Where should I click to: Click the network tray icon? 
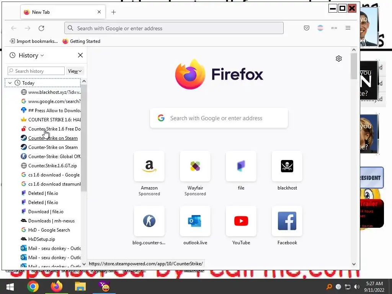pyautogui.click(x=348, y=287)
